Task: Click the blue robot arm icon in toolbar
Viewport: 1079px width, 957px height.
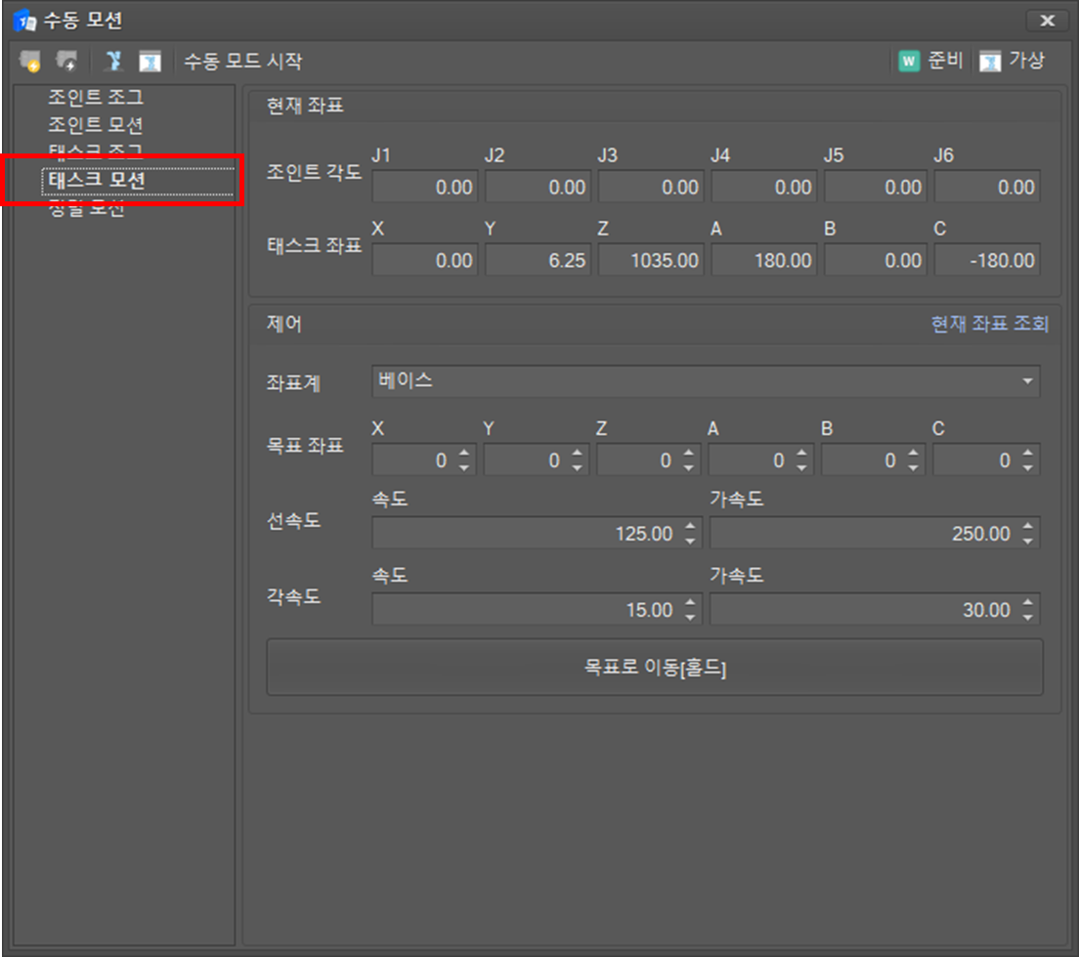Action: pos(114,62)
